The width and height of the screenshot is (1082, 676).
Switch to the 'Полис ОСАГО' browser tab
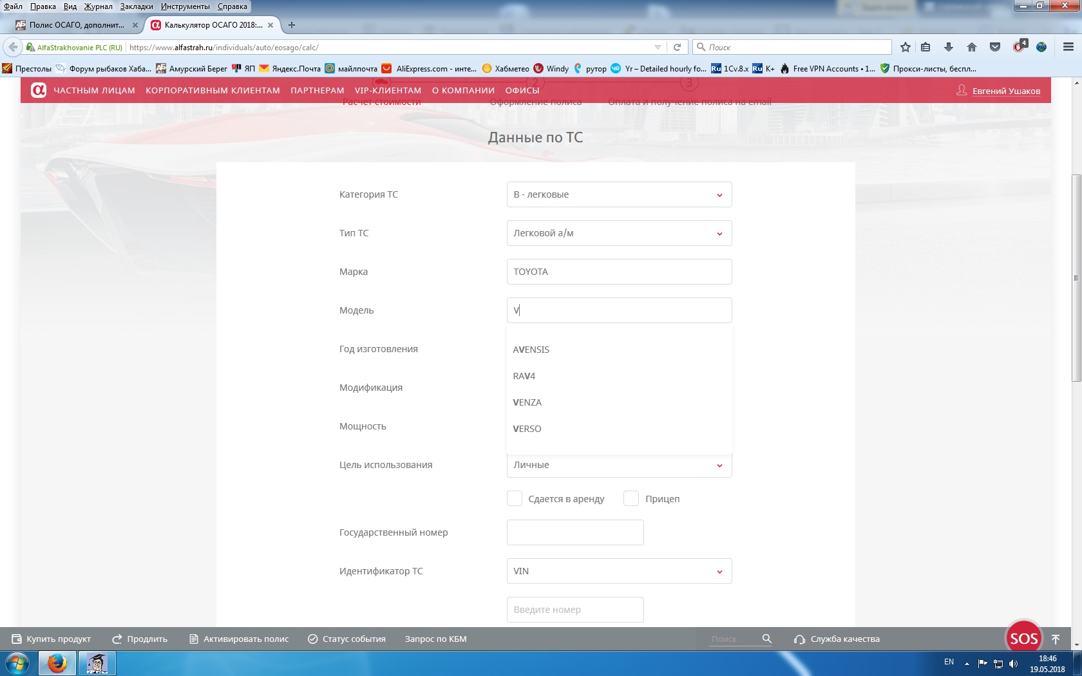77,25
